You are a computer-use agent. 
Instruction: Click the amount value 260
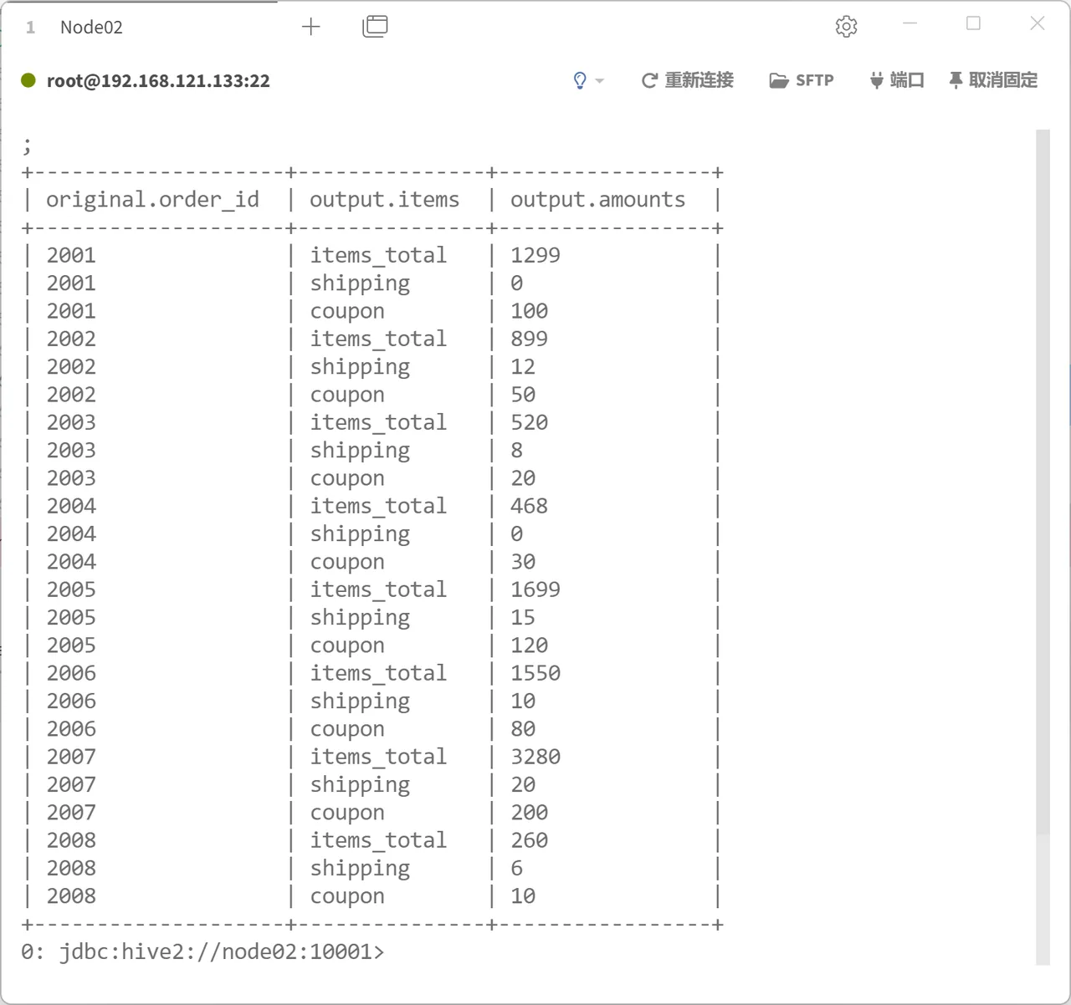529,840
